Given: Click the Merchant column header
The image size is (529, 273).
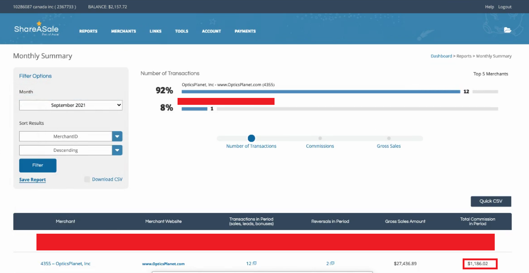Looking at the screenshot, I should click(x=66, y=221).
